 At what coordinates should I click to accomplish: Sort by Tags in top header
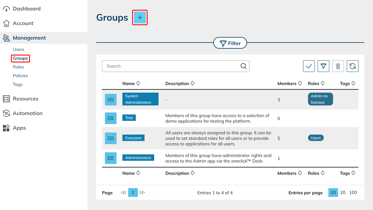pos(348,83)
